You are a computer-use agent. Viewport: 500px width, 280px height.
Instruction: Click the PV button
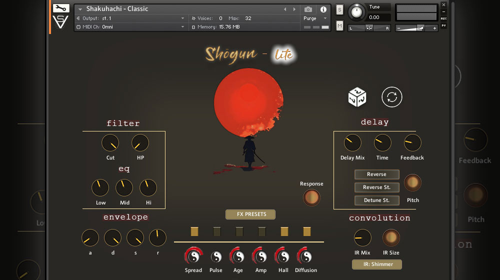pyautogui.click(x=443, y=25)
